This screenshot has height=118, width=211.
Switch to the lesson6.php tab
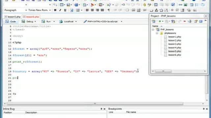click(x=31, y=17)
